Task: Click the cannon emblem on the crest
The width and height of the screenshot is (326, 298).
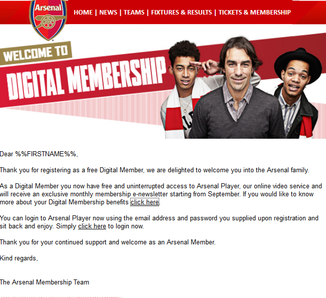Action: [48, 22]
